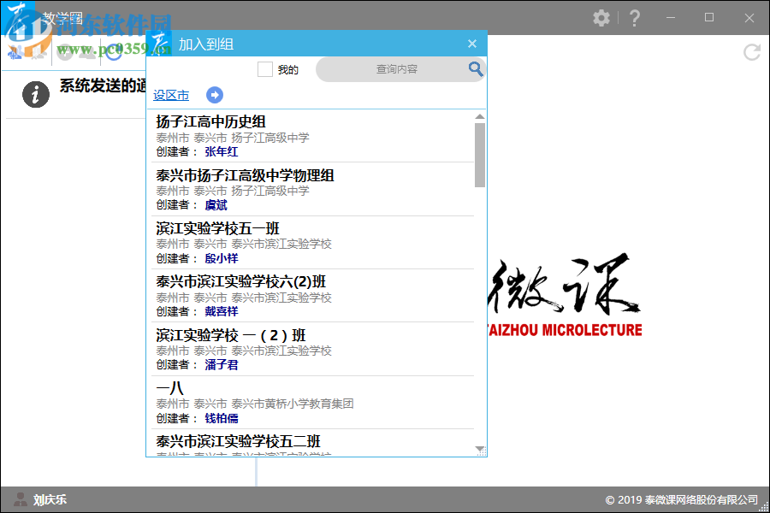Image resolution: width=770 pixels, height=513 pixels.
Task: Close the 加入到组 dialog
Action: click(x=471, y=43)
